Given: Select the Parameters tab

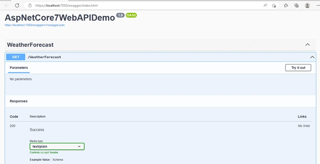Looking at the screenshot, I should click(19, 68).
